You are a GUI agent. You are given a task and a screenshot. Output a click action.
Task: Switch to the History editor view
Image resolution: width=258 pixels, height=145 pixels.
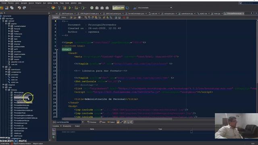(64, 17)
